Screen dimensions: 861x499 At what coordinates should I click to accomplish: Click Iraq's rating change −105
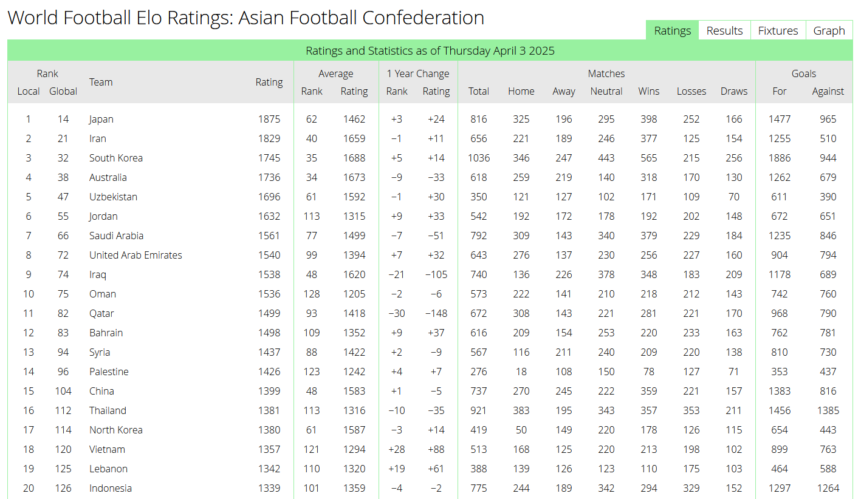[436, 274]
